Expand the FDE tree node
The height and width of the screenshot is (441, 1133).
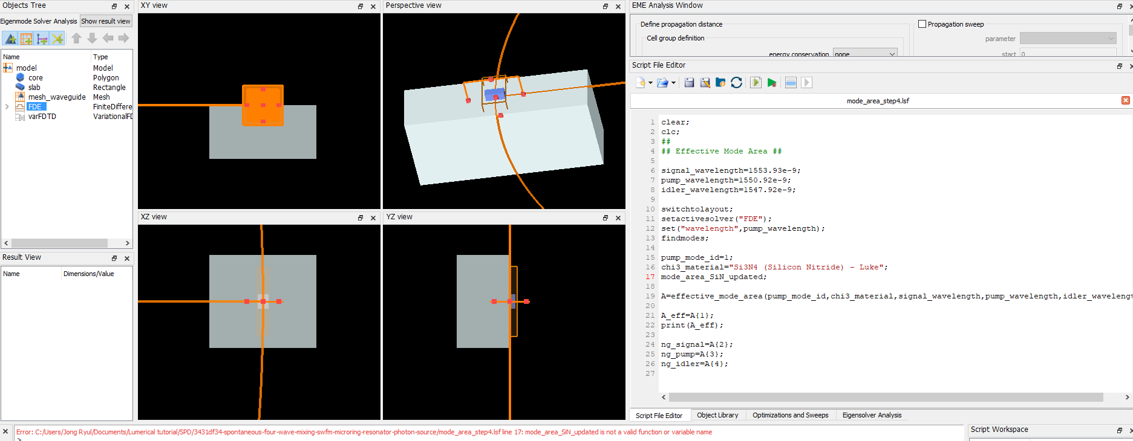click(x=7, y=107)
